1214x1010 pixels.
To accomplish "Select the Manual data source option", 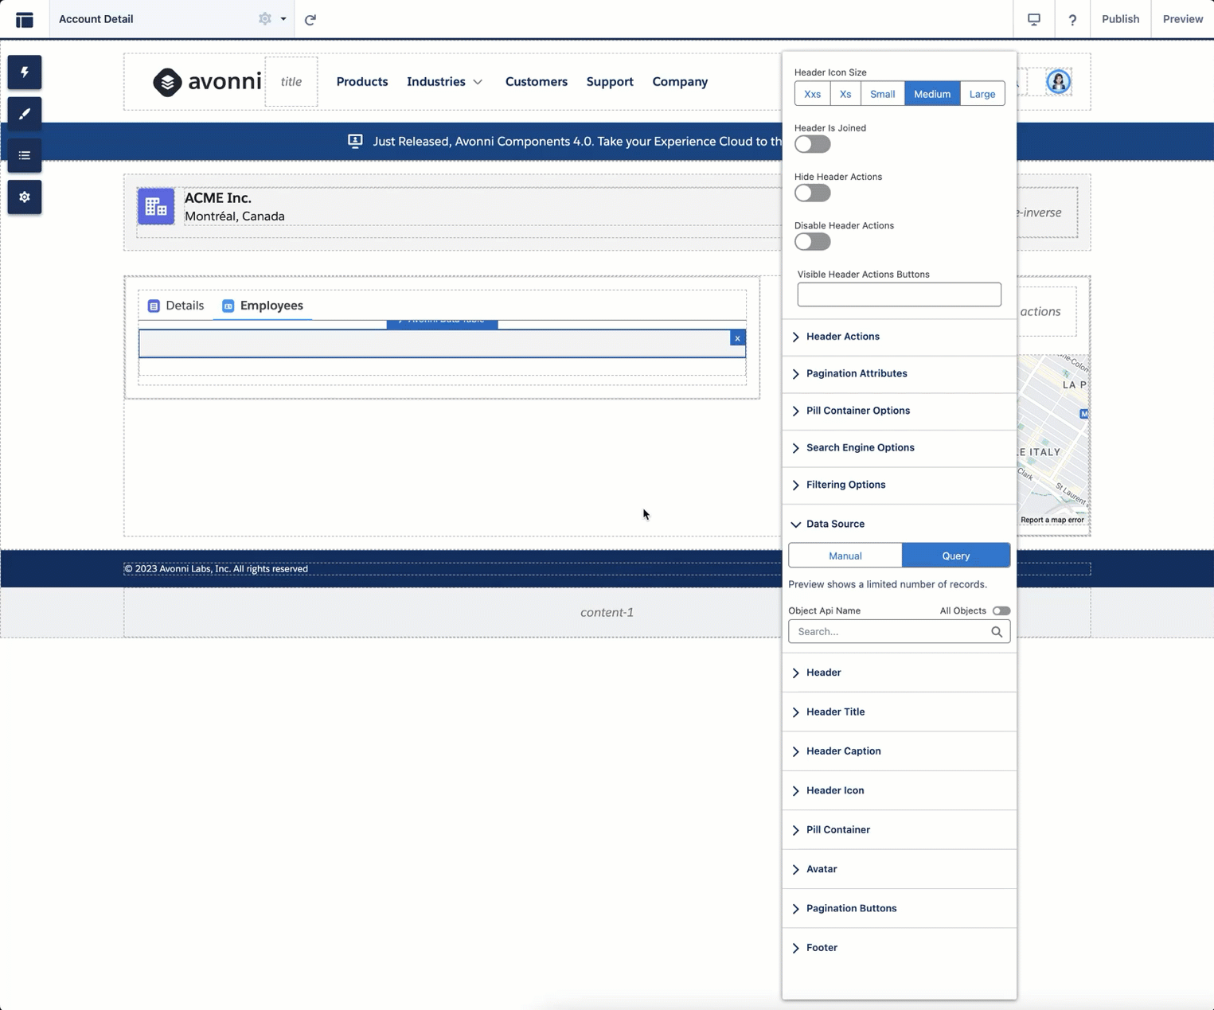I will point(845,556).
